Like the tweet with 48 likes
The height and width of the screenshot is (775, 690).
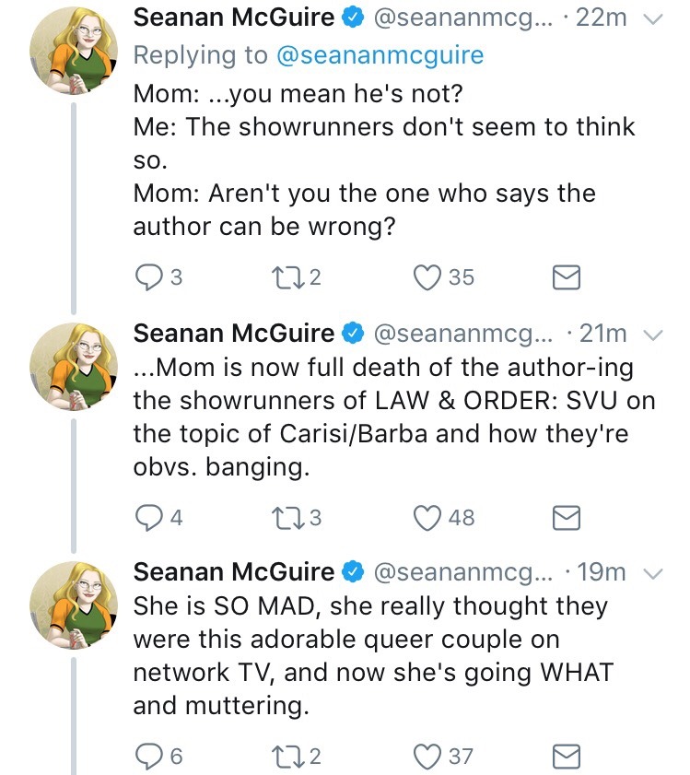tap(429, 518)
